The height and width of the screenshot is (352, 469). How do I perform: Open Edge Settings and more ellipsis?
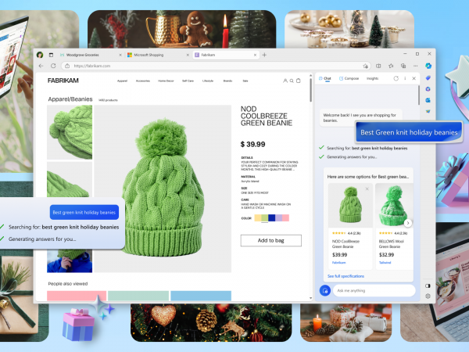coord(416,66)
